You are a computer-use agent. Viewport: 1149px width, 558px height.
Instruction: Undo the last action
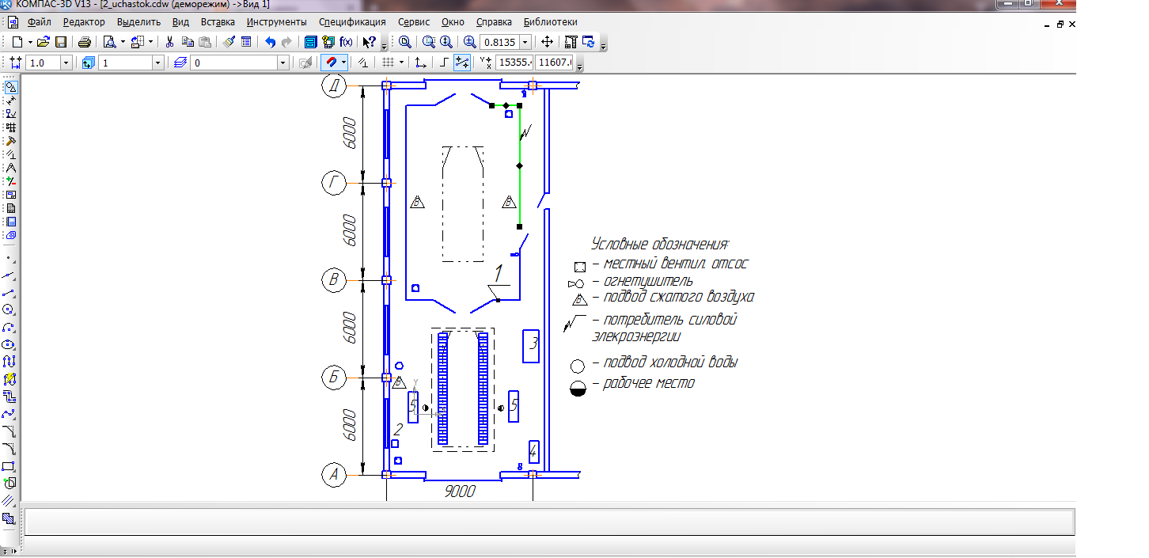pyautogui.click(x=270, y=42)
